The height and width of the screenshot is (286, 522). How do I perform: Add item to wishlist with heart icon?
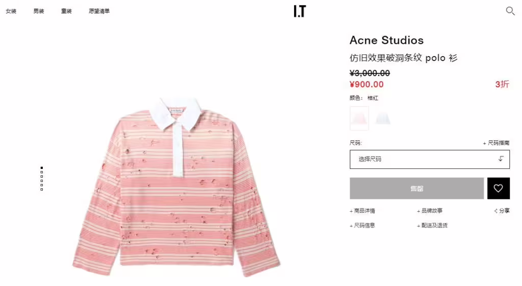(499, 188)
